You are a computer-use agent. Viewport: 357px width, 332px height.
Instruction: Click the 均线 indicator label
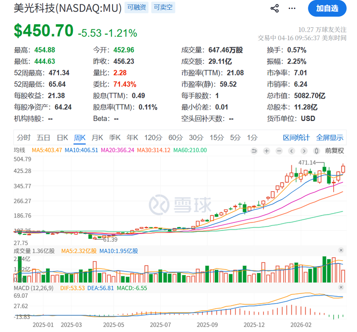19,150
